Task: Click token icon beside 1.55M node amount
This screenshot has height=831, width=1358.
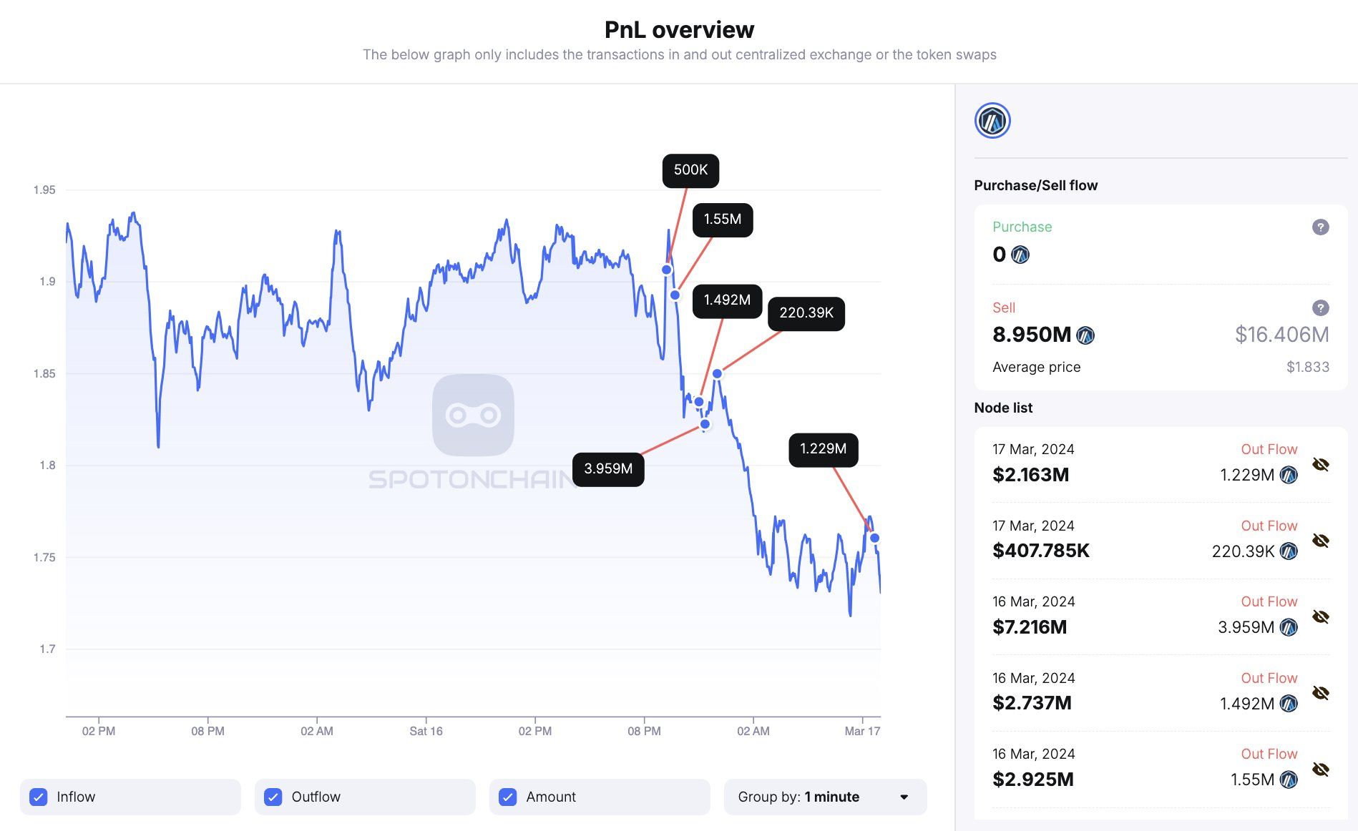Action: click(x=1289, y=780)
